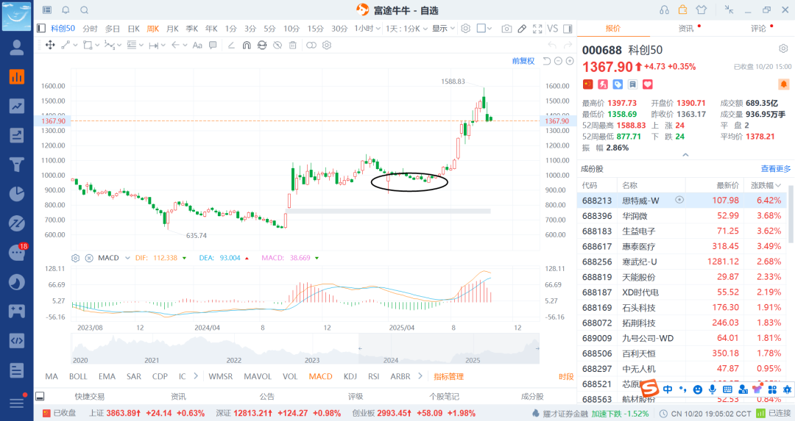Click 查看更多 link
Viewport: 795px width, 421px height.
click(x=776, y=168)
